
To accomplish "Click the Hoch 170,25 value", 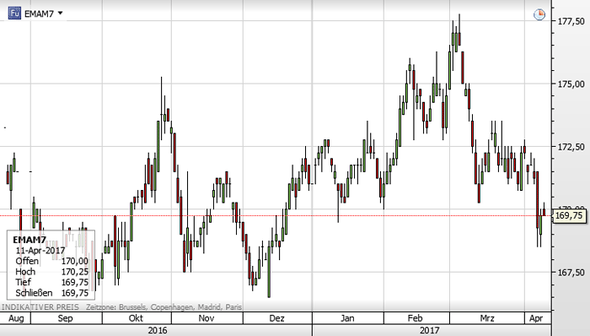I will click(75, 272).
